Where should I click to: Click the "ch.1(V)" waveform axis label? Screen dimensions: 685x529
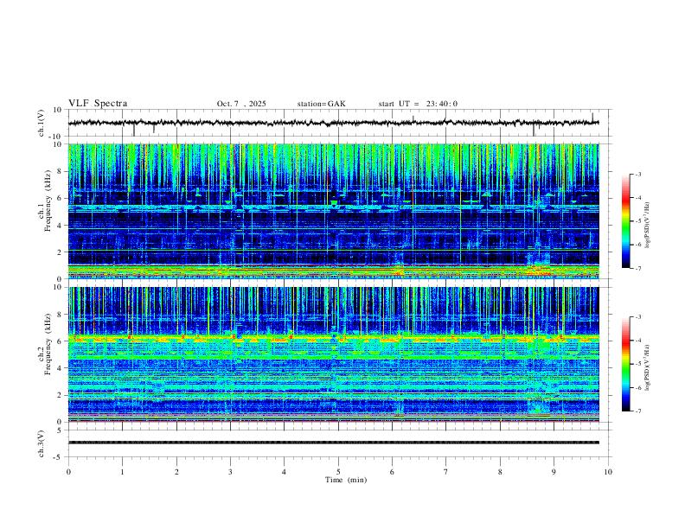click(42, 123)
